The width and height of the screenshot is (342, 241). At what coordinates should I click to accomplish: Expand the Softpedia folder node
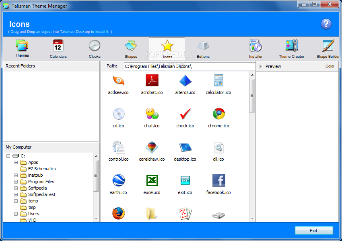16,188
